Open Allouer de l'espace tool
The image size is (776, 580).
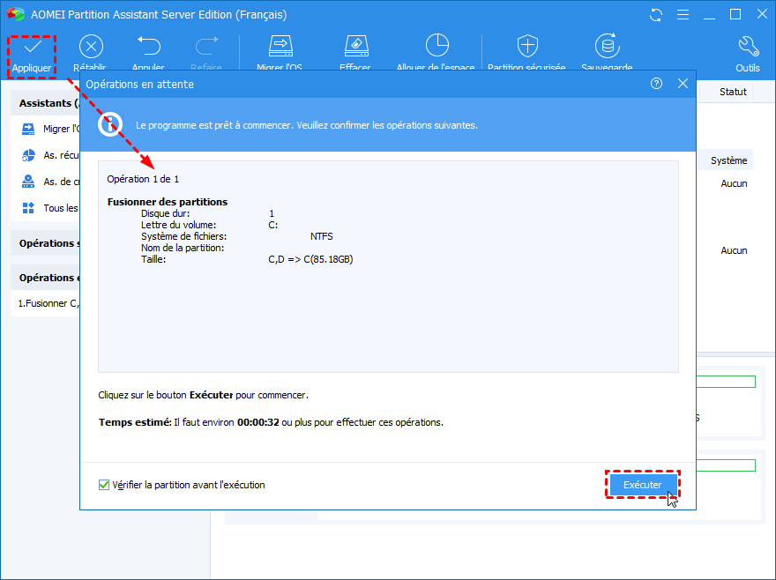click(436, 53)
